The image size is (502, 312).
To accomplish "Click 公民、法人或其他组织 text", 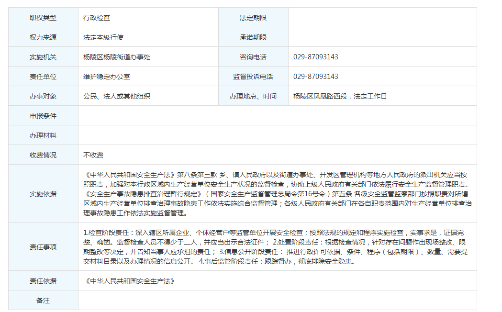I will [117, 96].
